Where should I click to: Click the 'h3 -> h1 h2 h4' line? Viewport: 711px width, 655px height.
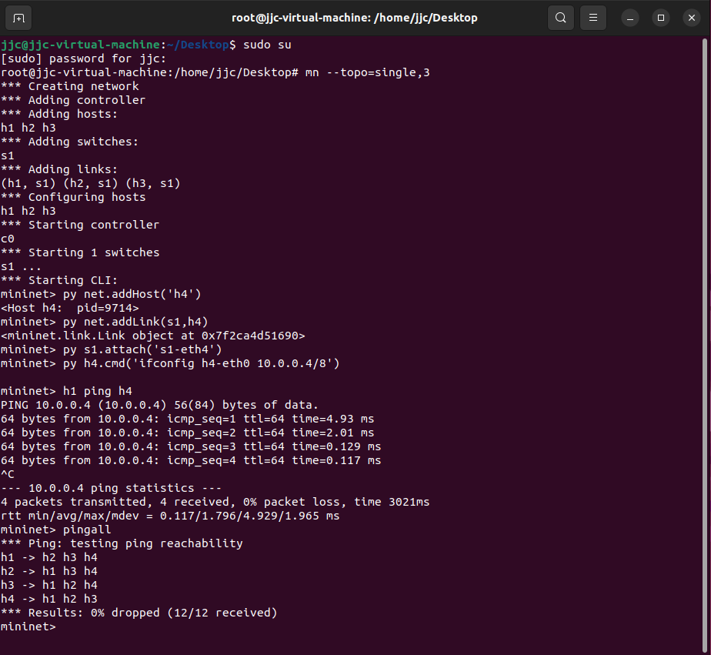pos(49,585)
